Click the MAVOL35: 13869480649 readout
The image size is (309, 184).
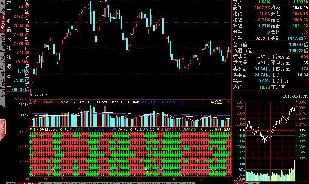tap(120, 102)
